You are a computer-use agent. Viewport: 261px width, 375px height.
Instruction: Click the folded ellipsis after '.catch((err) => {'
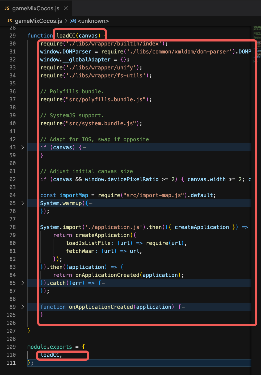(x=104, y=283)
